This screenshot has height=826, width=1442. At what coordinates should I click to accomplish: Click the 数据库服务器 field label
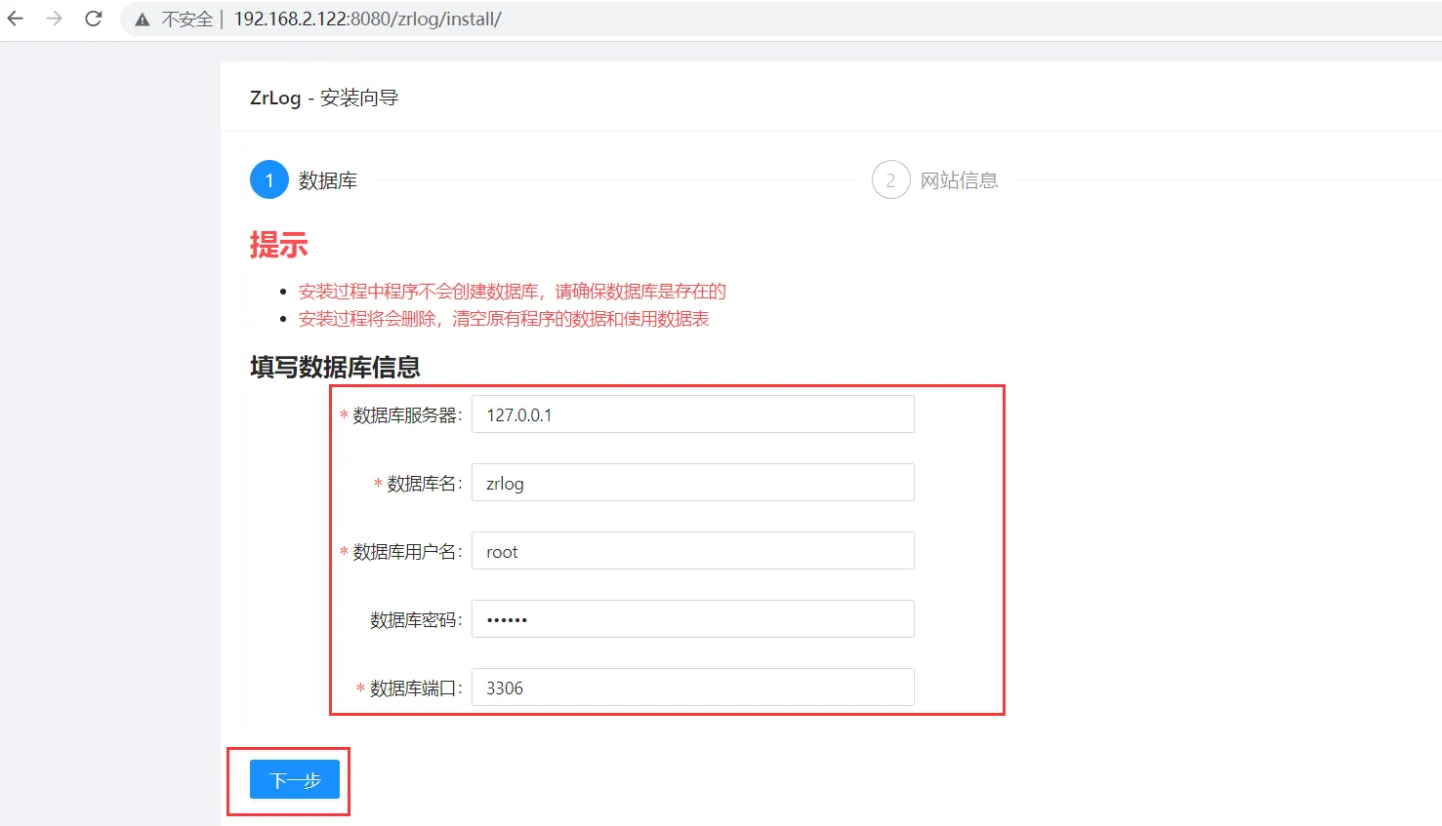pos(406,415)
